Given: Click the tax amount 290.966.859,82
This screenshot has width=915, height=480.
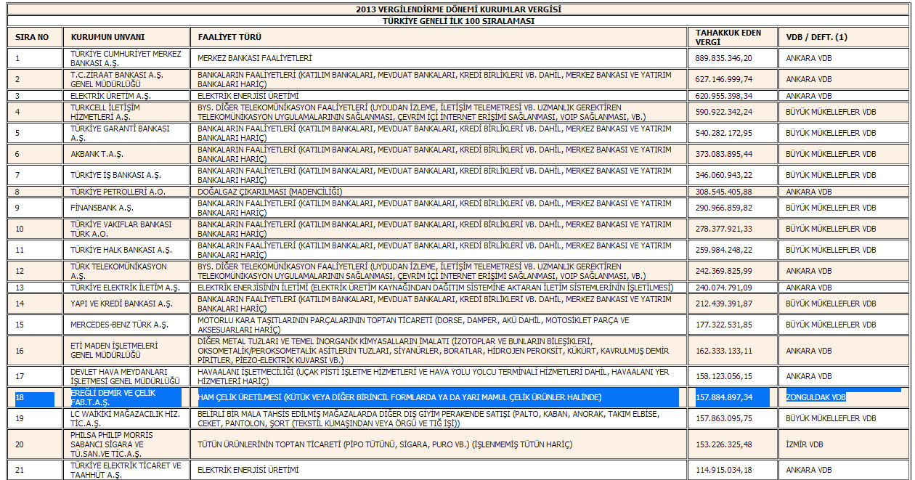Looking at the screenshot, I should (723, 208).
